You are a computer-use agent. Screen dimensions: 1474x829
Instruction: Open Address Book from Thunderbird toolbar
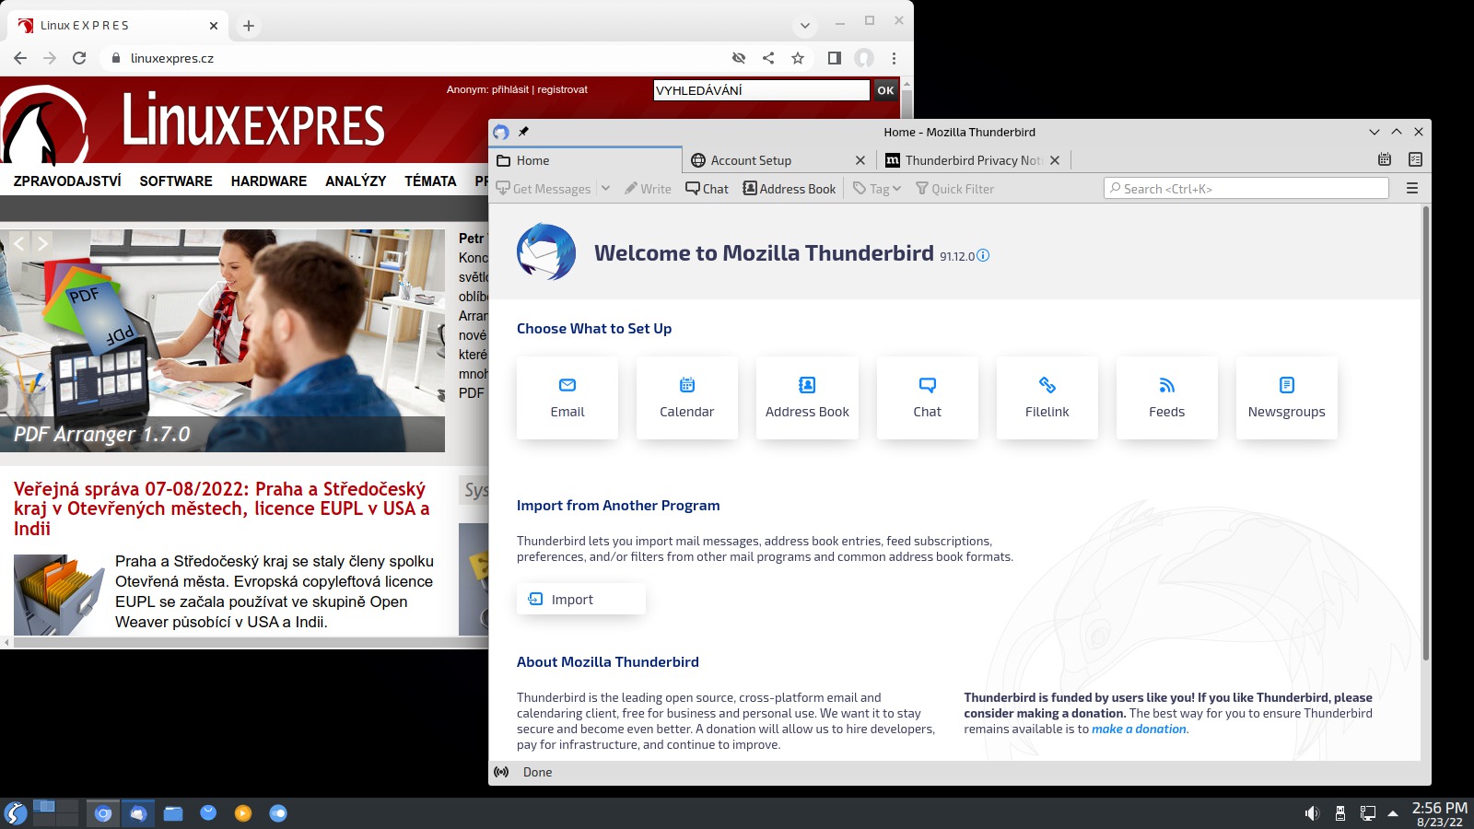(x=790, y=188)
